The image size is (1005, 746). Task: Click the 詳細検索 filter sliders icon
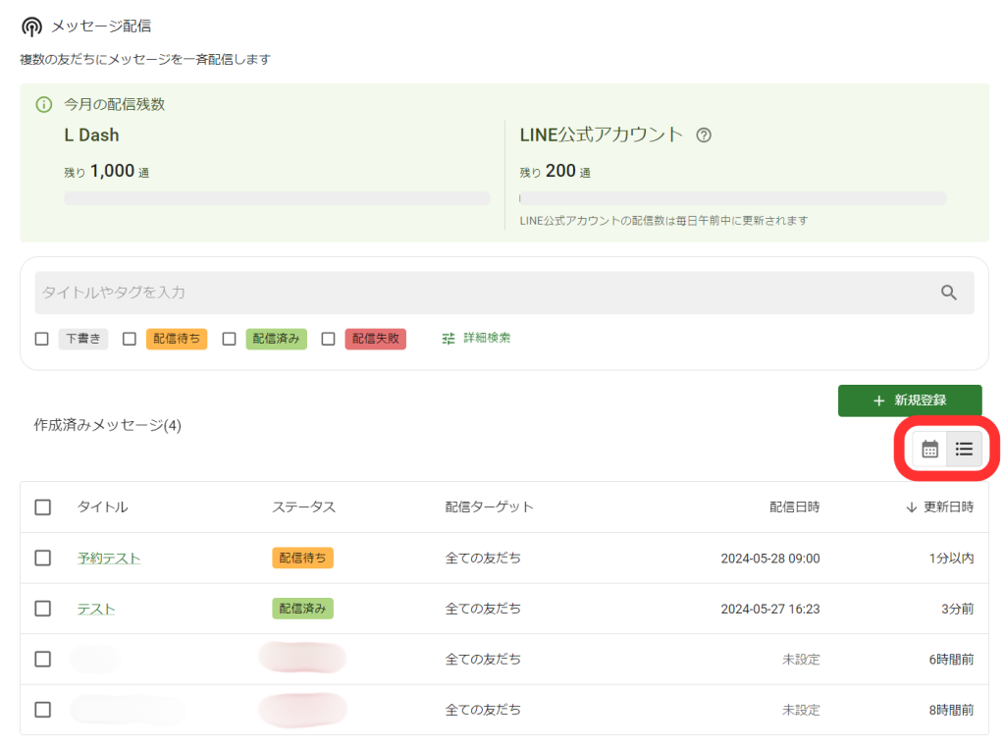coord(449,339)
